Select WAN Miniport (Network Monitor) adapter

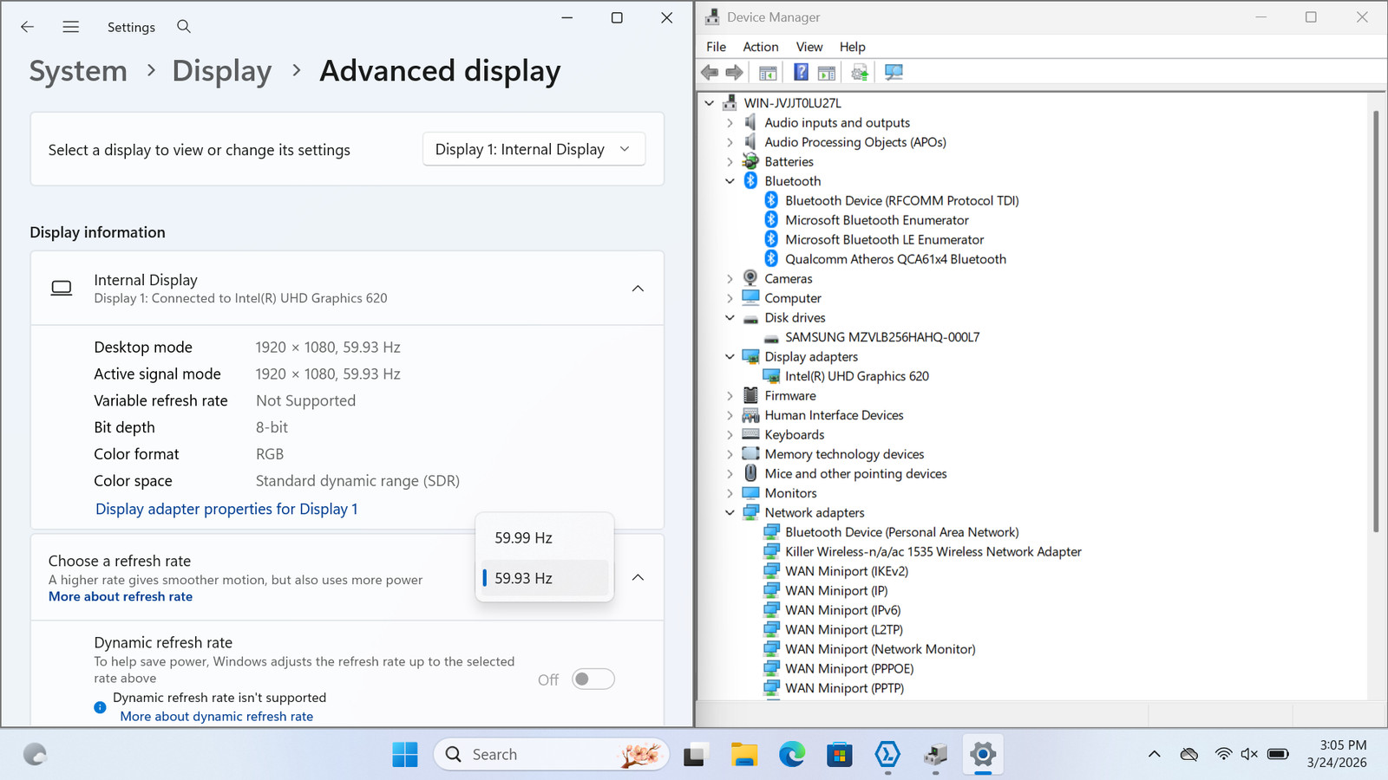point(880,649)
